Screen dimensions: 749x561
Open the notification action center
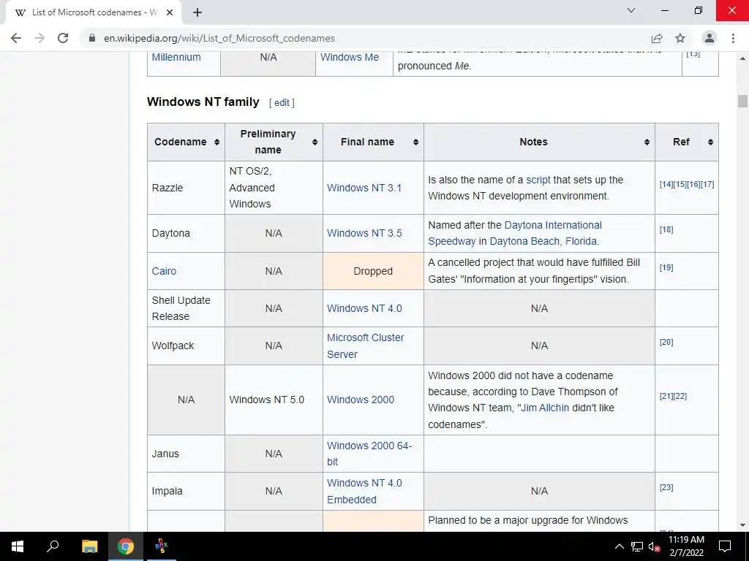725,546
